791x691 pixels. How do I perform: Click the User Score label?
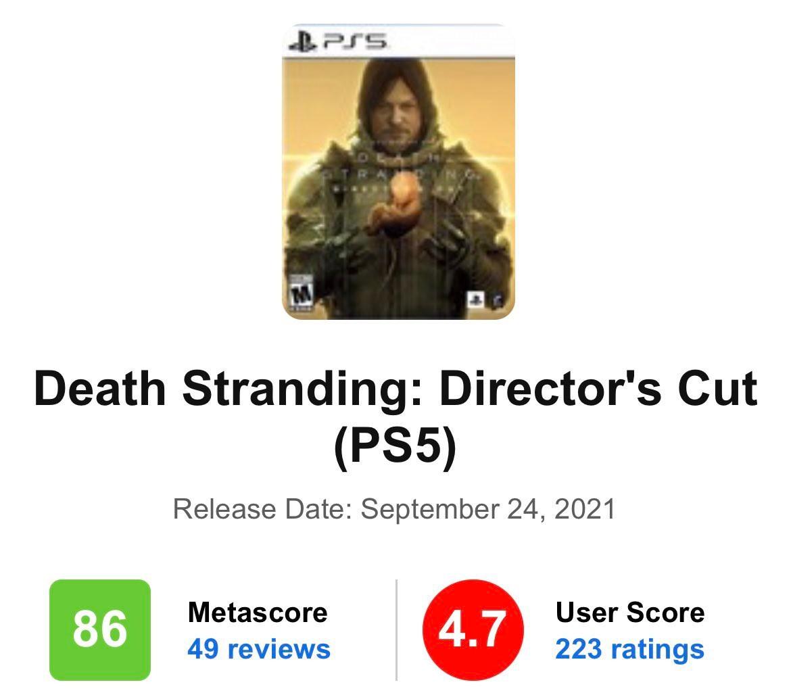coord(630,613)
